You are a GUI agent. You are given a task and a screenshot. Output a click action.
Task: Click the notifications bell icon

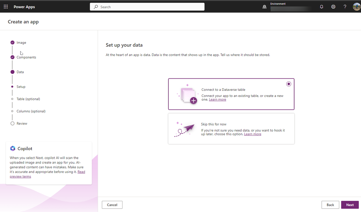(321, 7)
